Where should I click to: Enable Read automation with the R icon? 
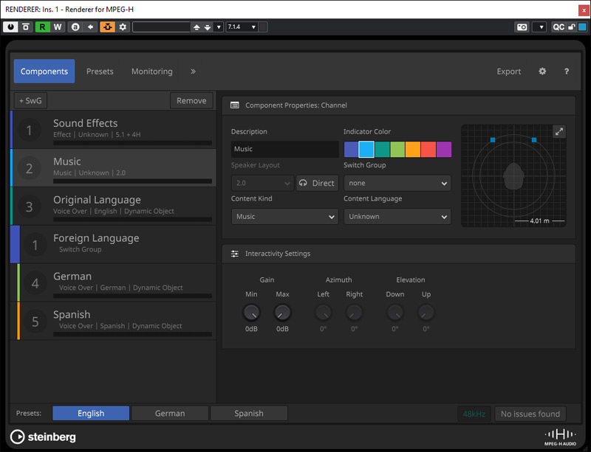point(43,27)
